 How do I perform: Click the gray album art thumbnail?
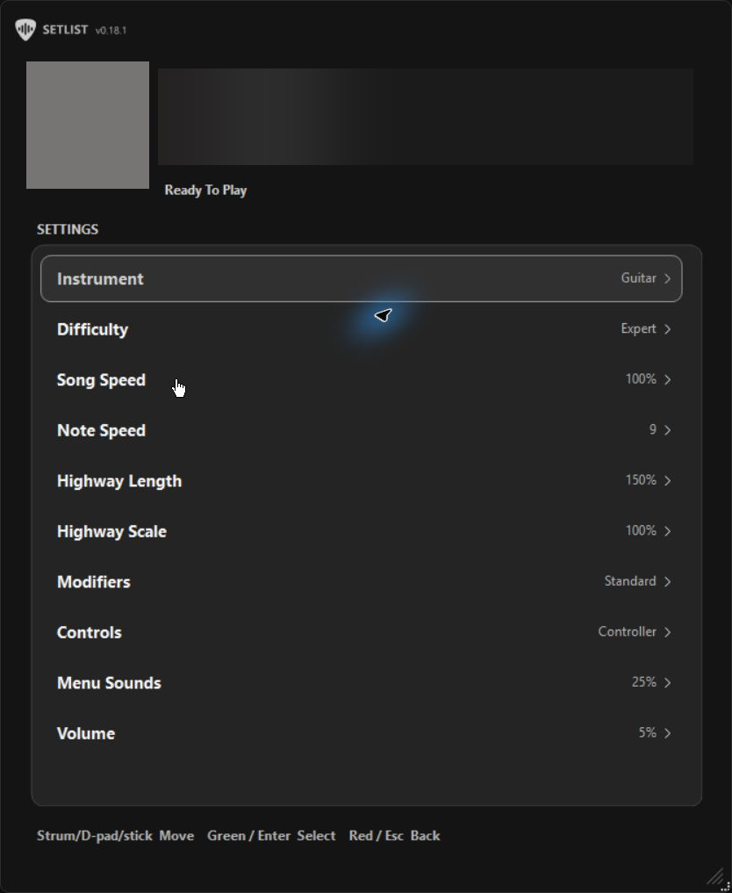point(88,125)
